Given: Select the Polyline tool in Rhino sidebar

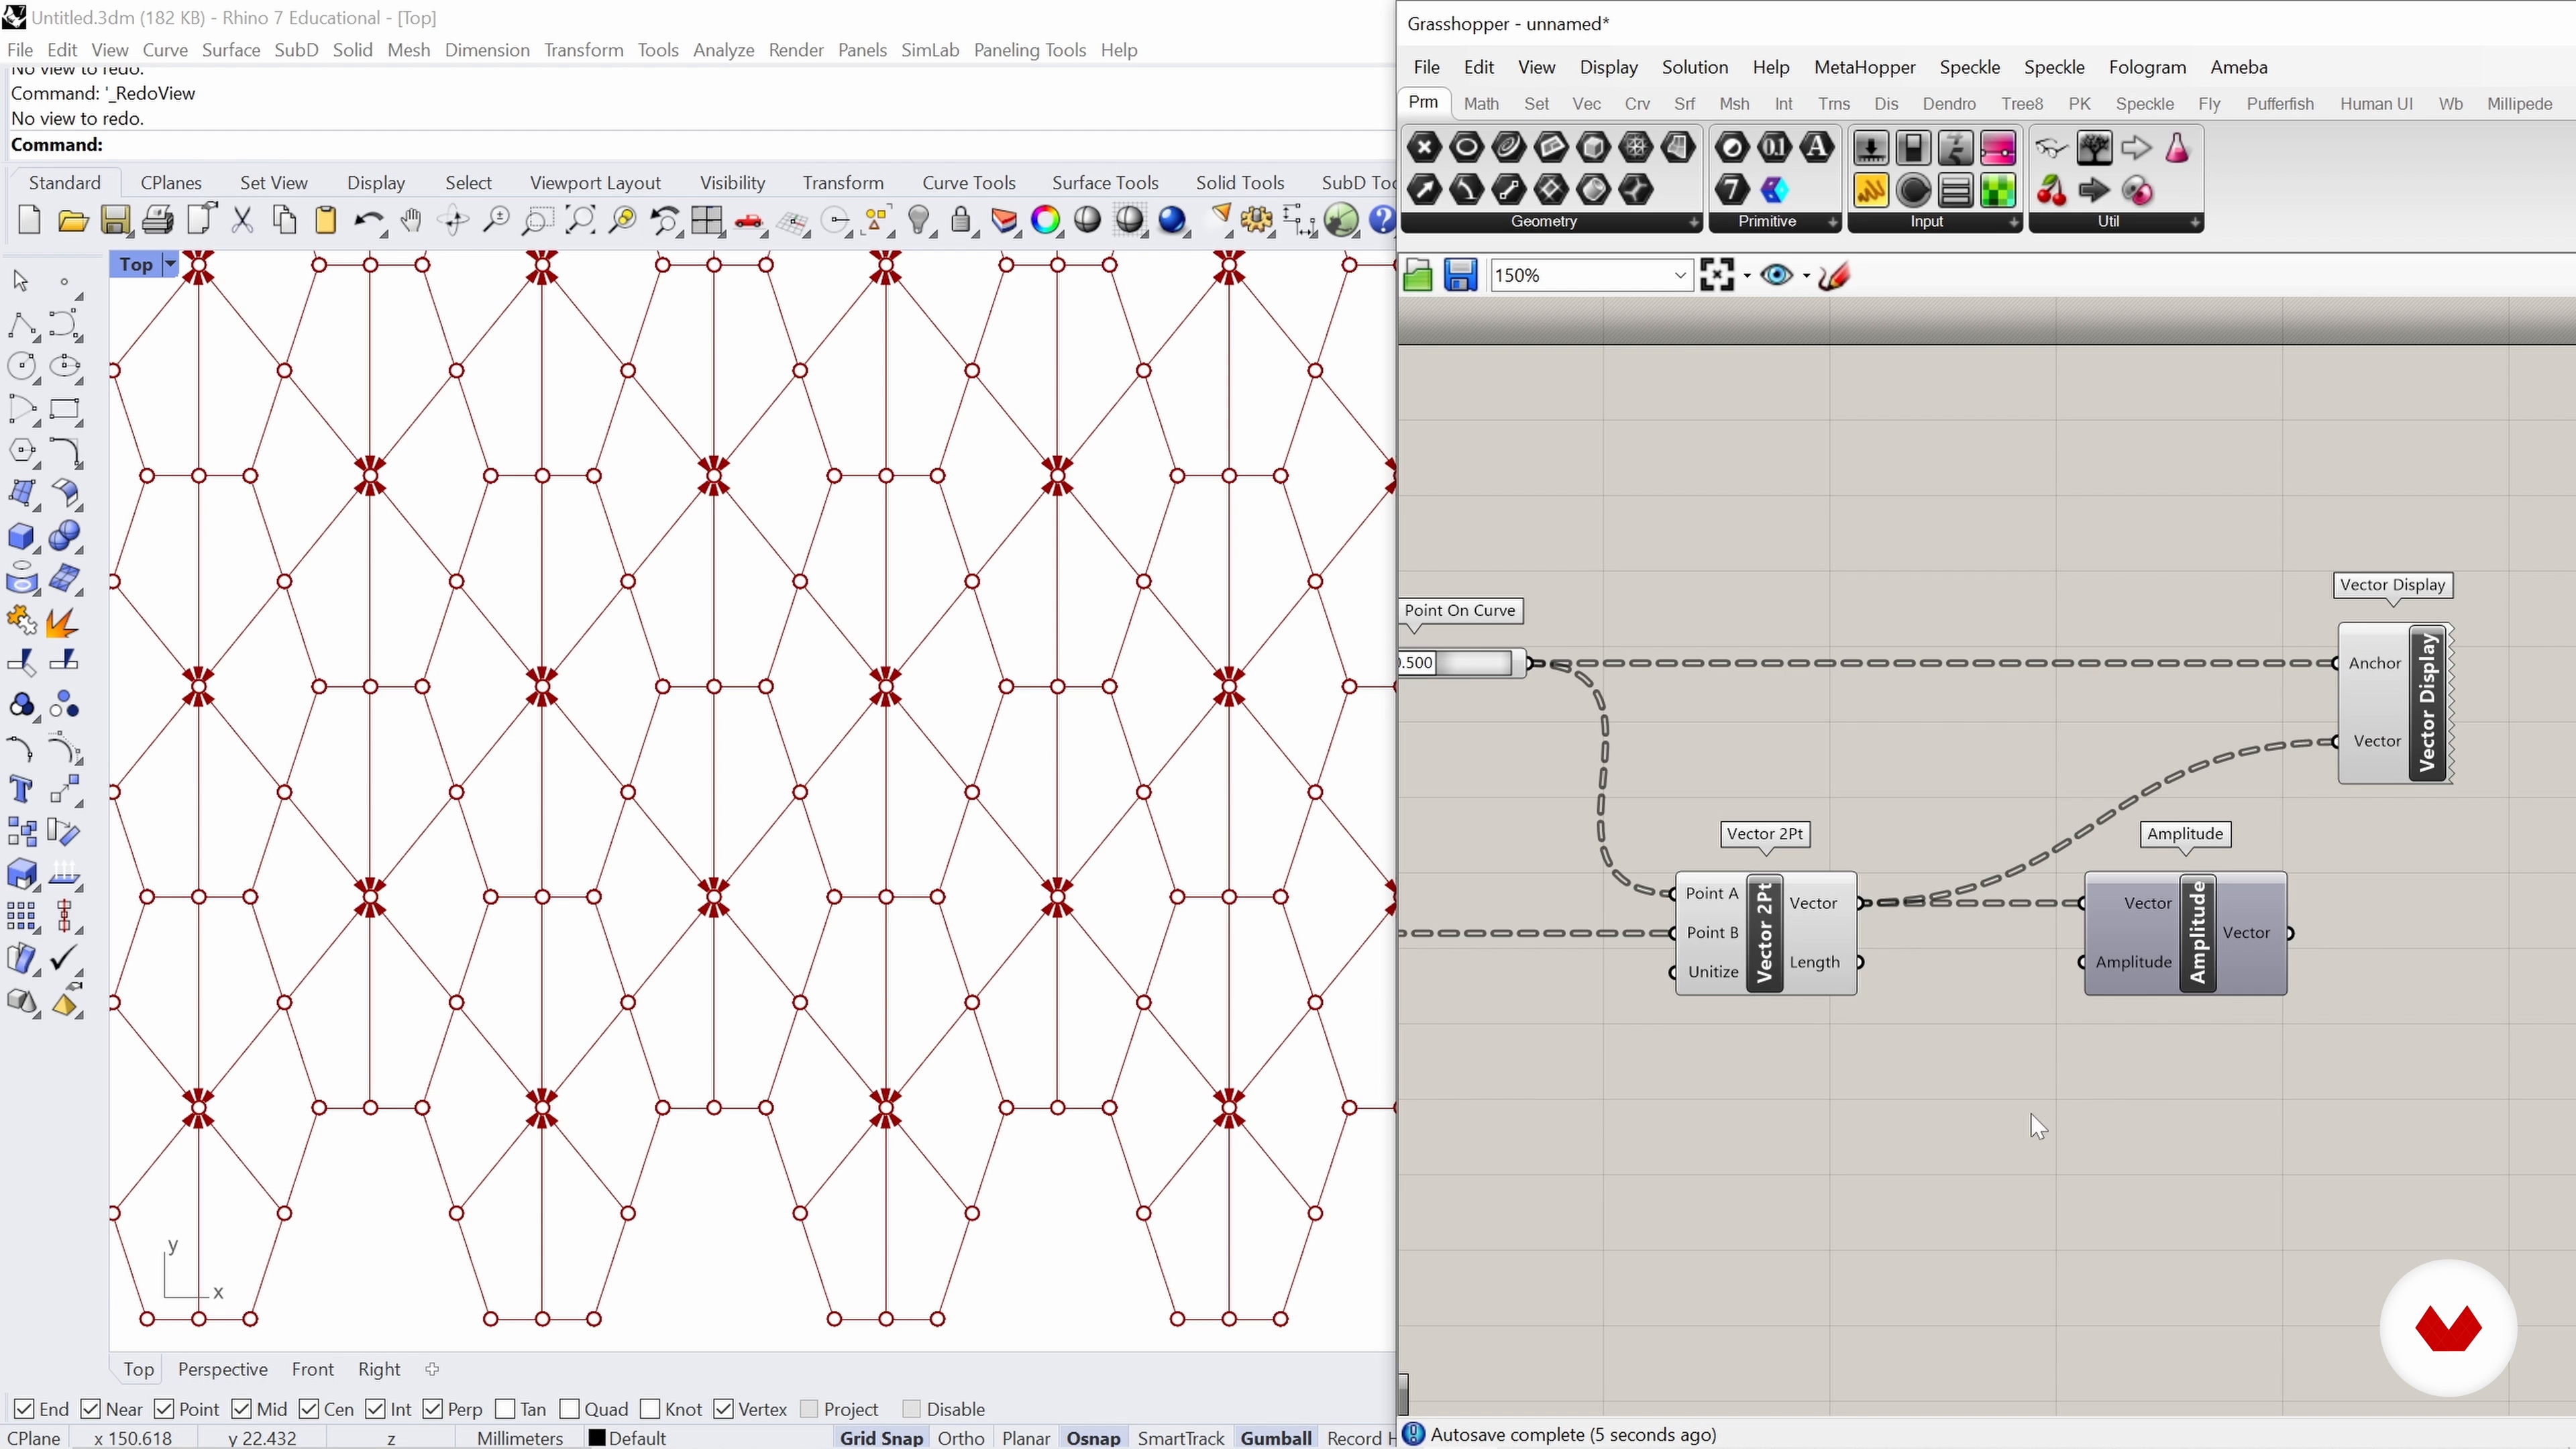Looking at the screenshot, I should coord(22,325).
